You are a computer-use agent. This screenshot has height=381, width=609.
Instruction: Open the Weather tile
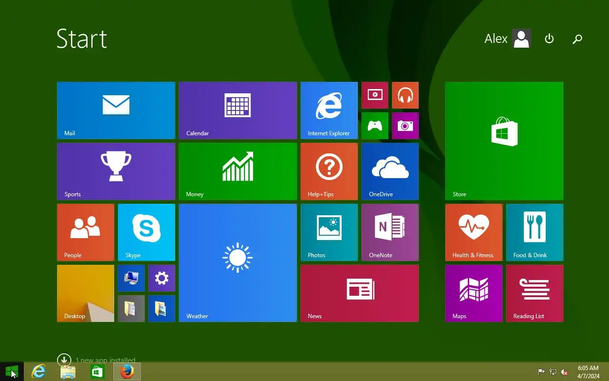tap(238, 263)
